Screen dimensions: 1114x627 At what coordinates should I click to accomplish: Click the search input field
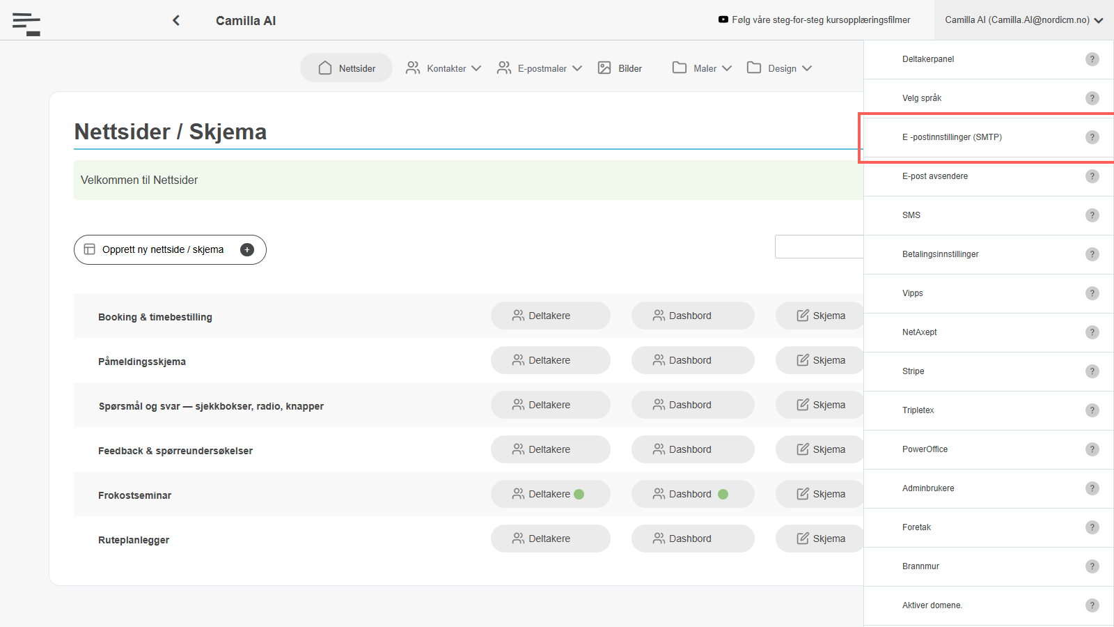(x=819, y=247)
